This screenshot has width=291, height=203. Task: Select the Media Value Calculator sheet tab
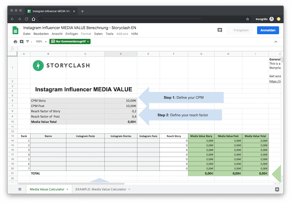click(x=47, y=189)
